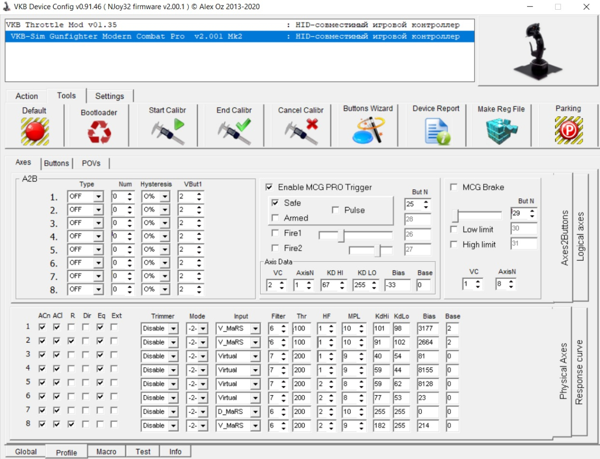Image resolution: width=600 pixels, height=459 pixels.
Task: Switch to the Buttons tab
Action: pos(56,163)
